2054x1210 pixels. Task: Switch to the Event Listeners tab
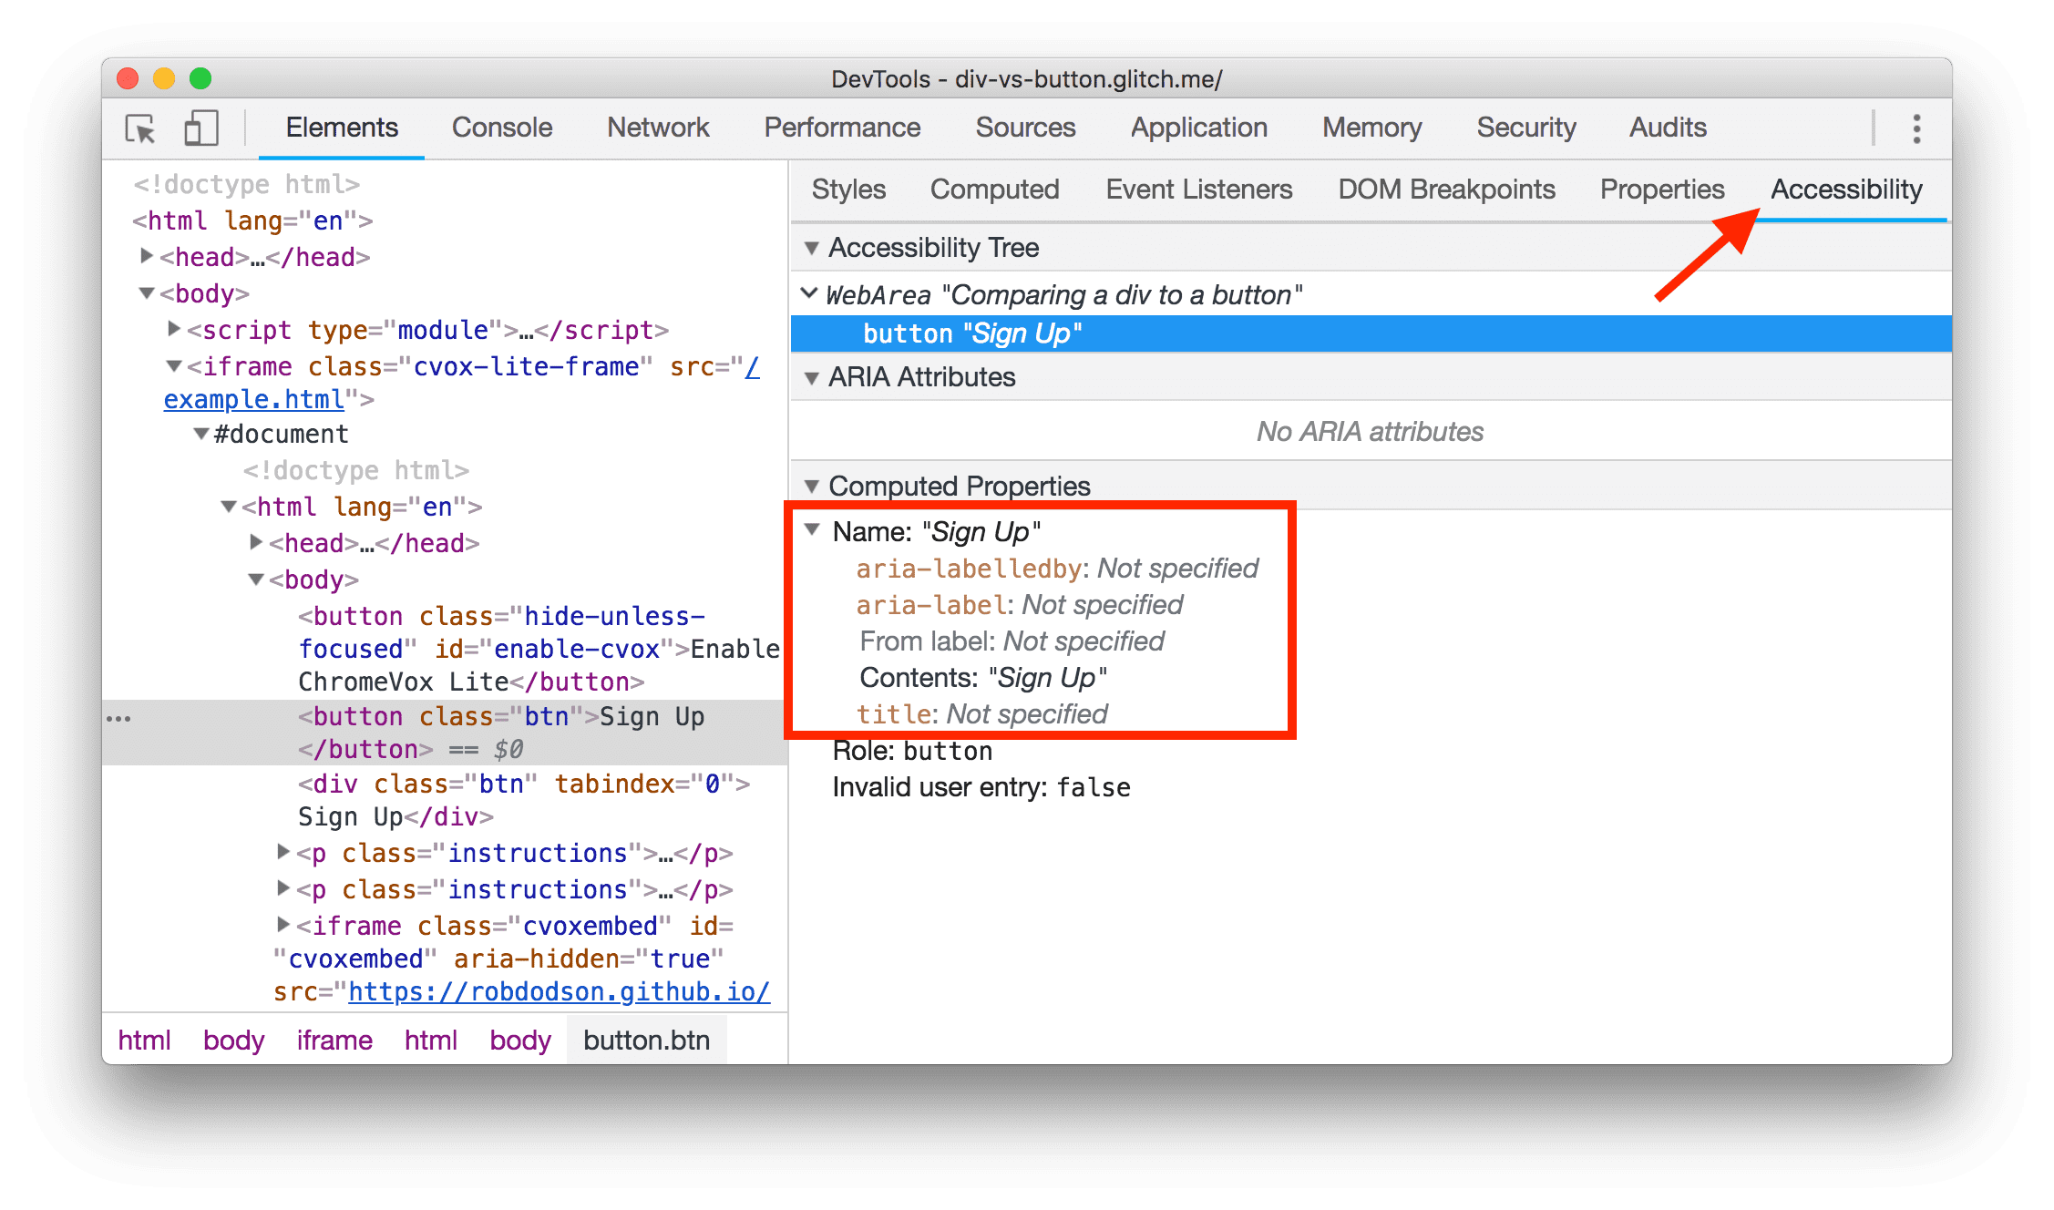point(1198,189)
